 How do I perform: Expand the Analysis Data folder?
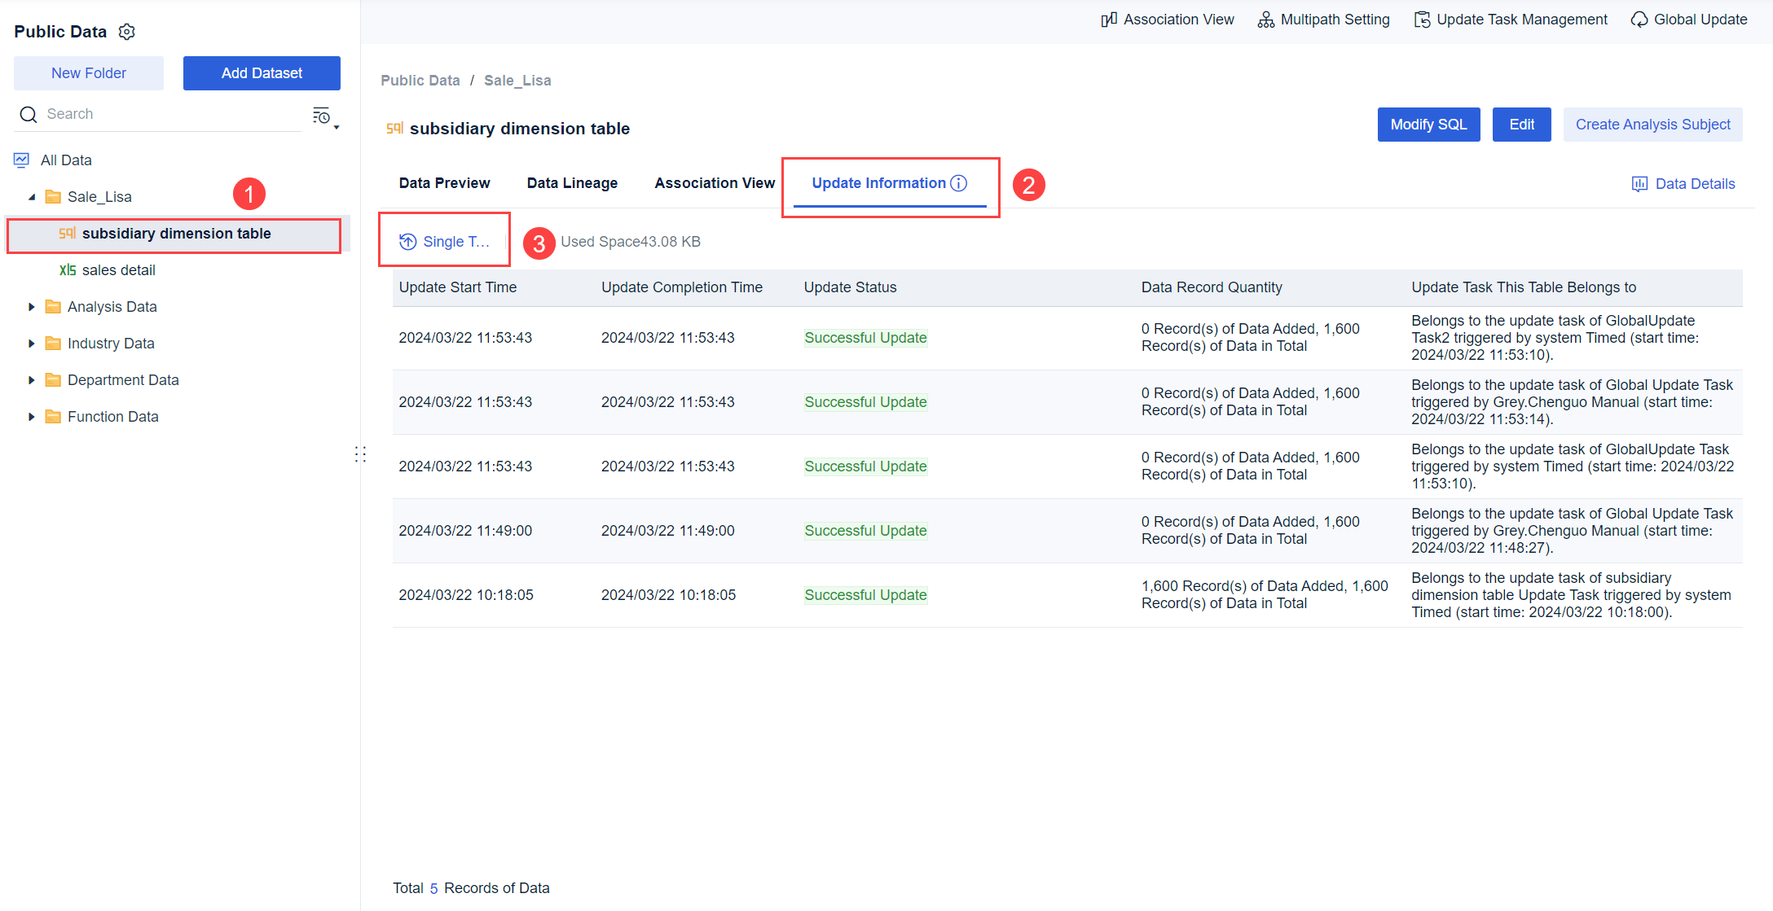click(32, 306)
